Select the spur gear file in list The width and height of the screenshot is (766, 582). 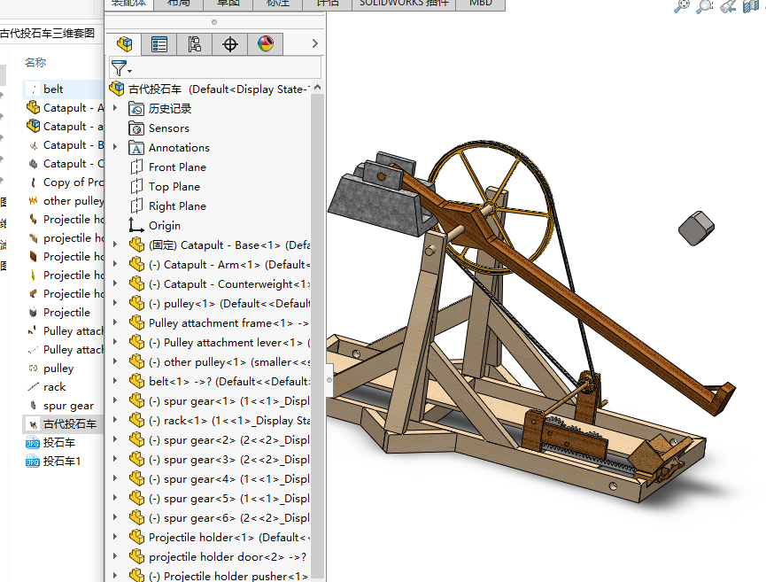click(68, 406)
